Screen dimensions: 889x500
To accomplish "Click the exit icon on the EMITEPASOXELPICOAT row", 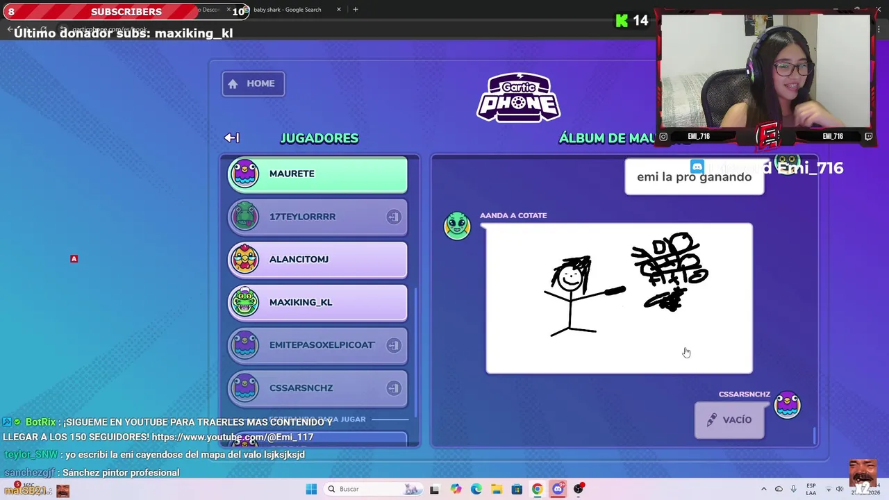I will pos(394,345).
